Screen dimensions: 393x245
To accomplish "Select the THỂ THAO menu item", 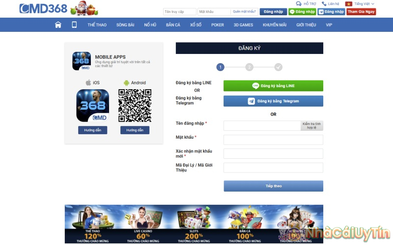I will [x=97, y=25].
